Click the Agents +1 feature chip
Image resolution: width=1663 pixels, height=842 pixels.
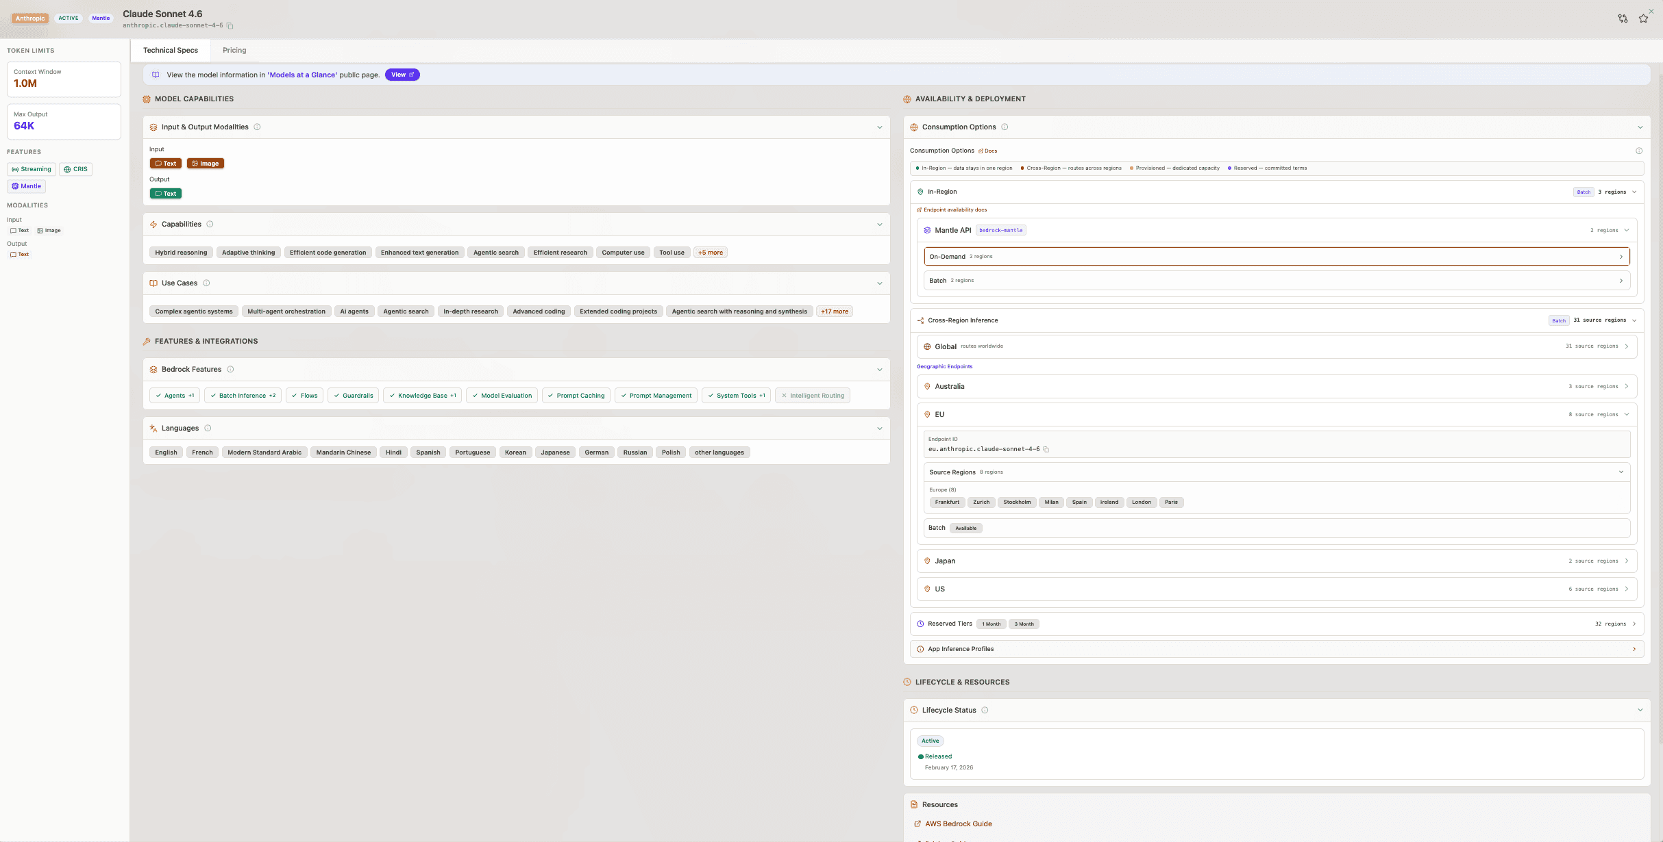click(175, 396)
